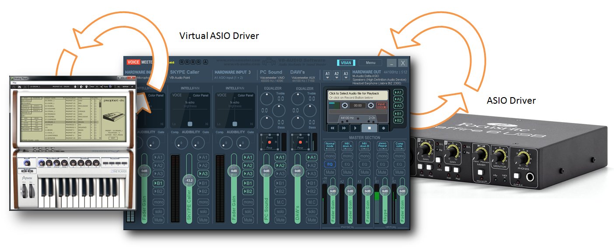Click the cassette fast-forward button

point(345,128)
